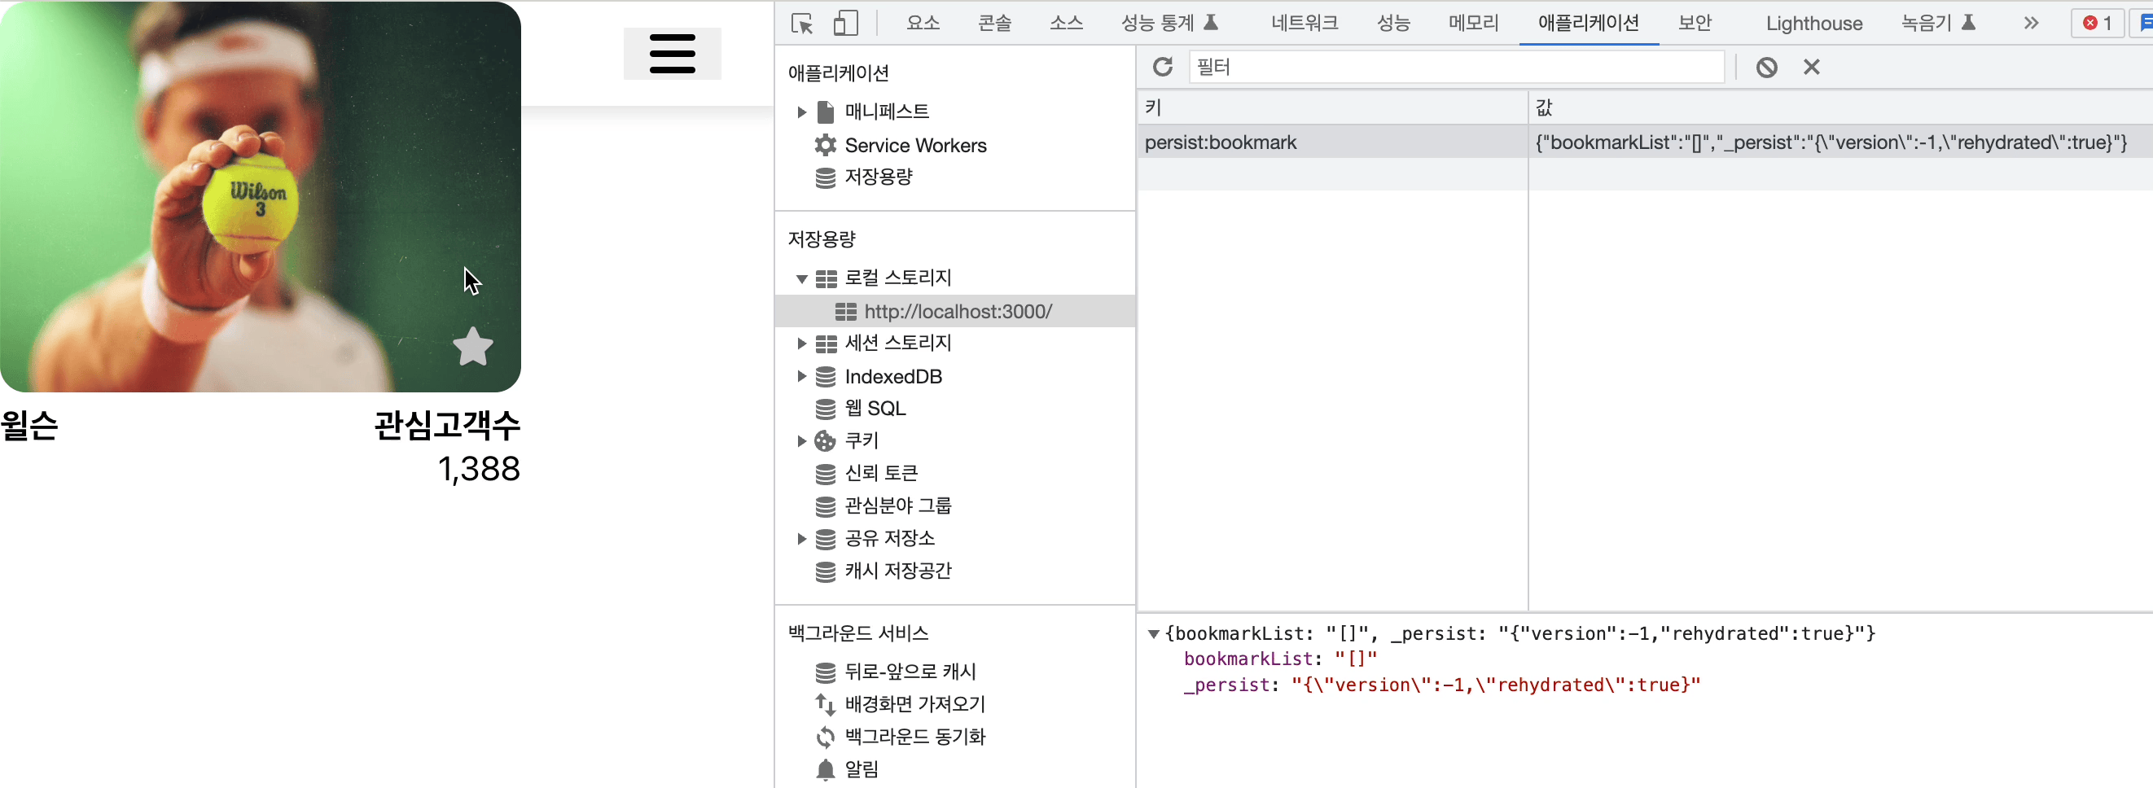Select the persist:bookmark value cell
2153x788 pixels.
pos(1840,143)
